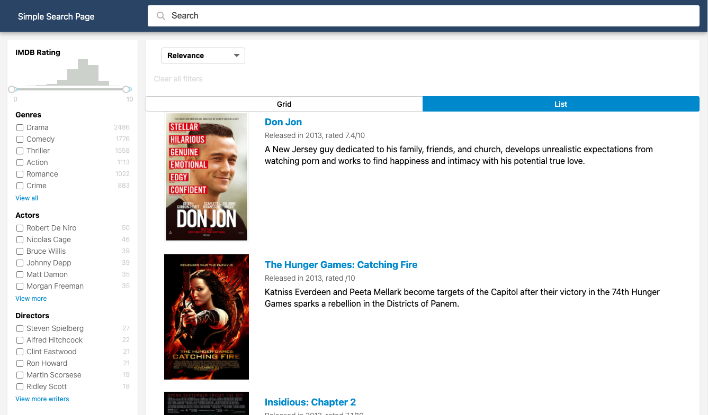Click the magnifier icon in search bar
708x415 pixels.
161,16
